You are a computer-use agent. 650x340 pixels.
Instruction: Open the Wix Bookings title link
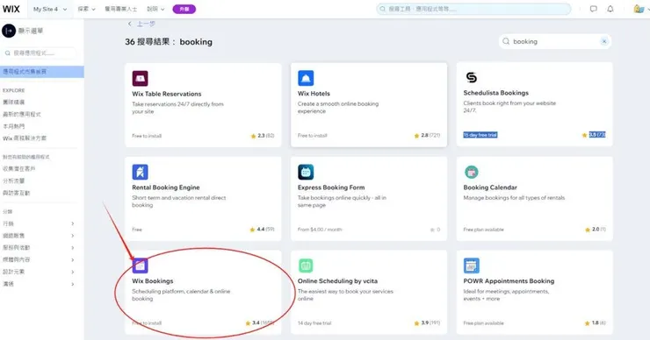(153, 281)
